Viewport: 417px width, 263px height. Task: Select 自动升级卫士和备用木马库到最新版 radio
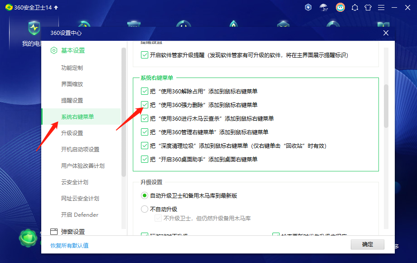pyautogui.click(x=145, y=196)
